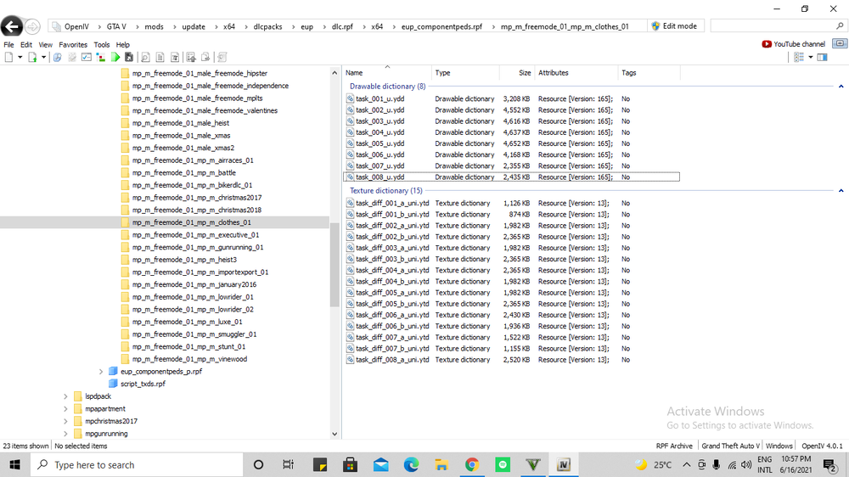Select task_001_u.ydd file
This screenshot has height=477, width=849.
(x=380, y=98)
